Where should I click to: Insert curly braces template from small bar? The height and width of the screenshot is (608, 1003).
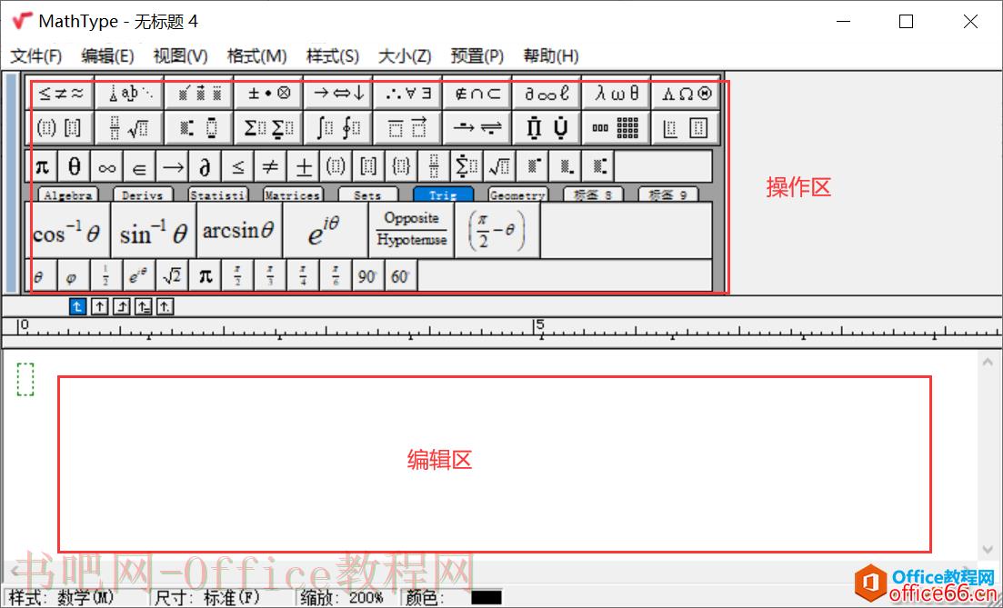coord(401,167)
